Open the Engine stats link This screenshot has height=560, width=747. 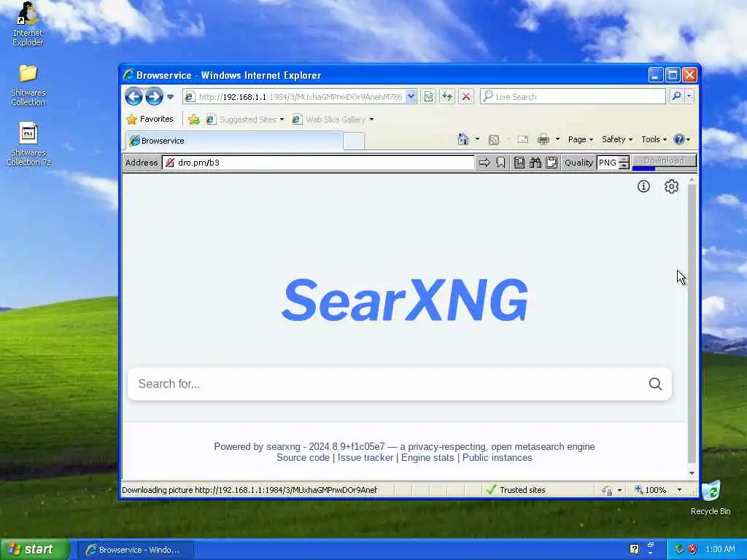[427, 458]
